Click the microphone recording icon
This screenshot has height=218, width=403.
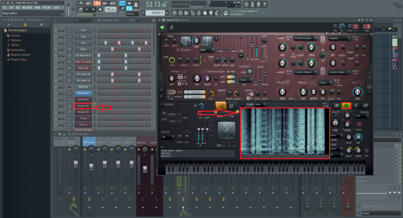click(x=258, y=4)
